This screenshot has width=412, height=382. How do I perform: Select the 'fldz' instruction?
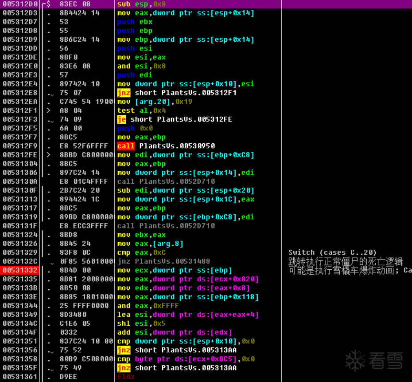point(126,377)
